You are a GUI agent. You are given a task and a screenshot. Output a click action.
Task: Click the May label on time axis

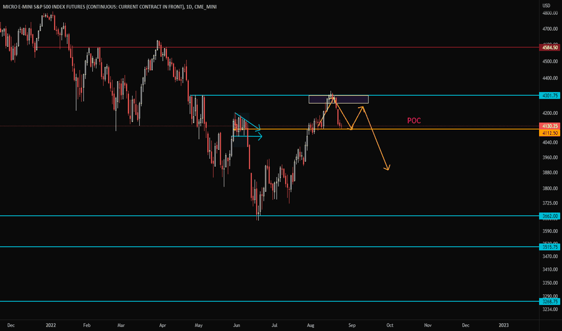(x=198, y=325)
